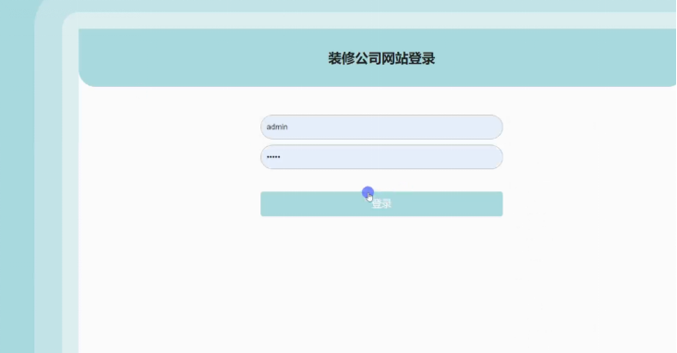
Task: Click the username field containing admin
Action: [x=381, y=127]
